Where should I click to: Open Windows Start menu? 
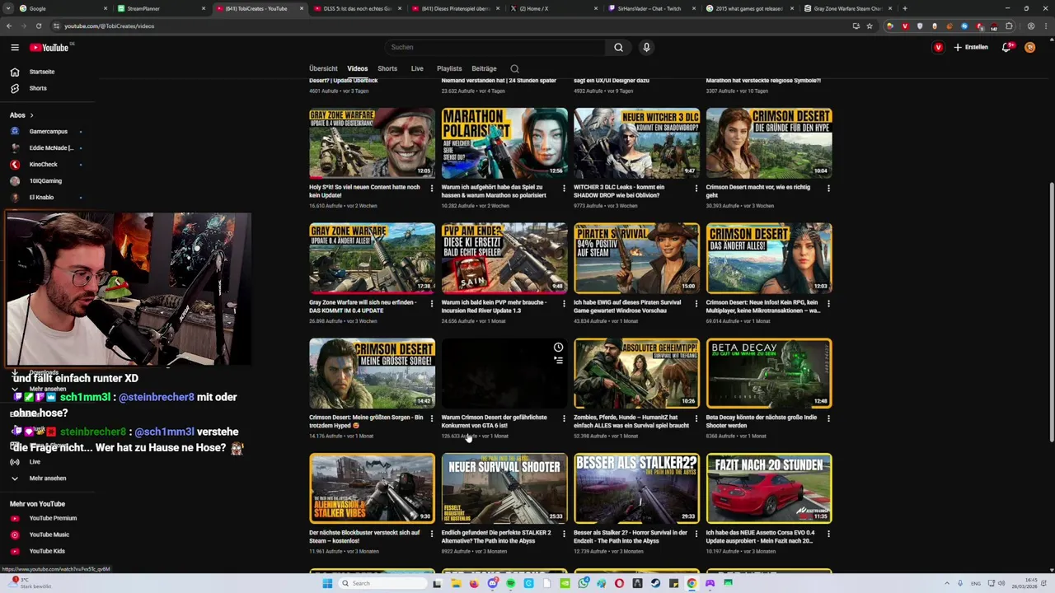click(327, 583)
